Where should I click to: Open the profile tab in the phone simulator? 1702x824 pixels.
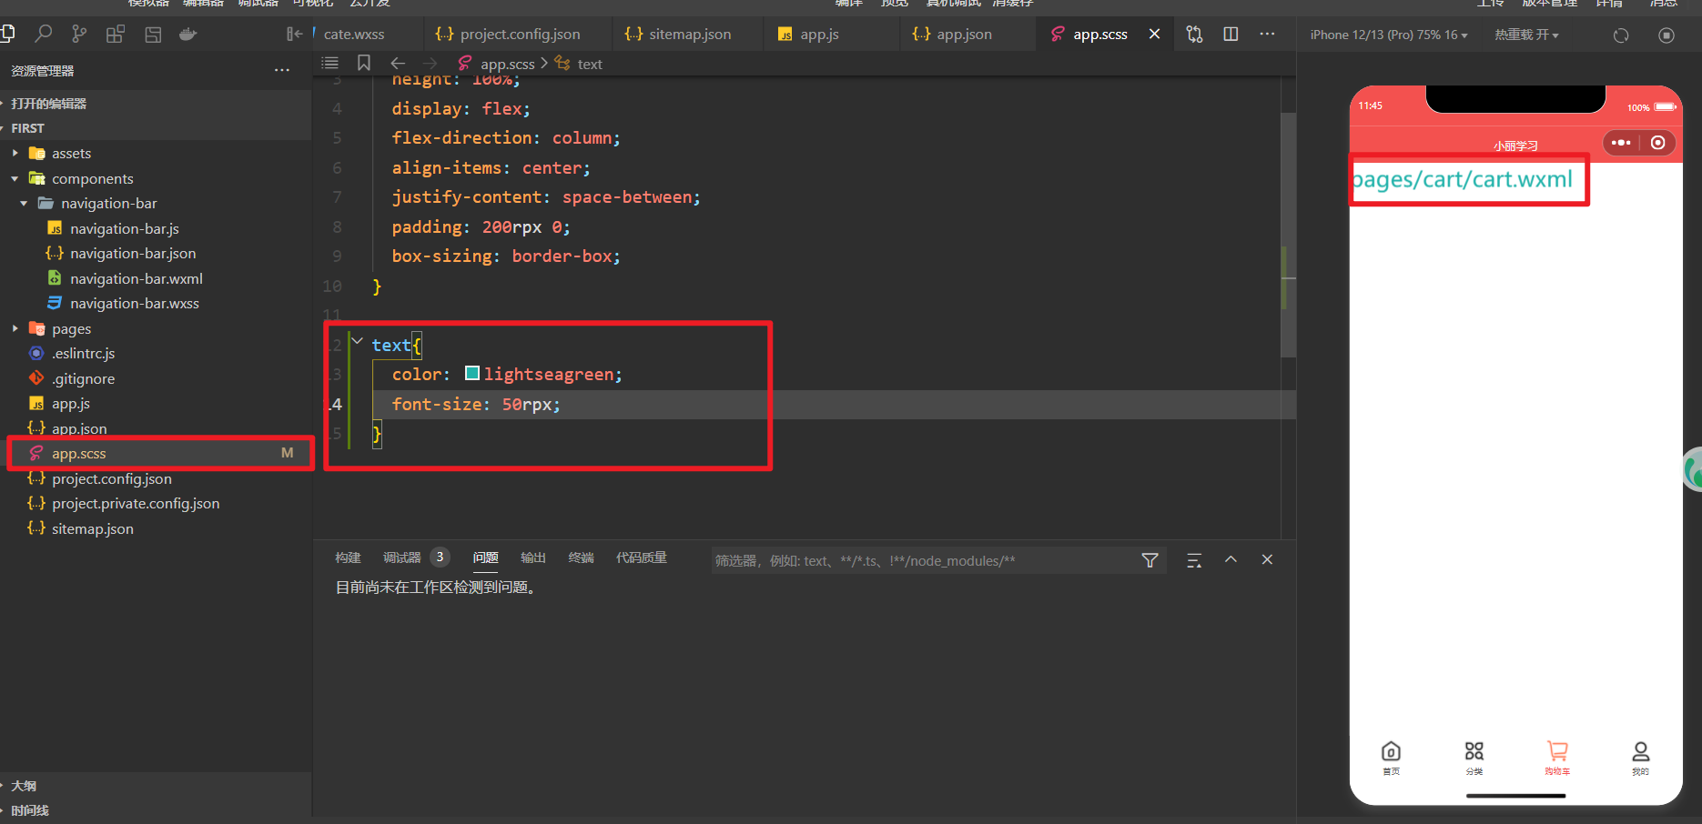tap(1640, 758)
